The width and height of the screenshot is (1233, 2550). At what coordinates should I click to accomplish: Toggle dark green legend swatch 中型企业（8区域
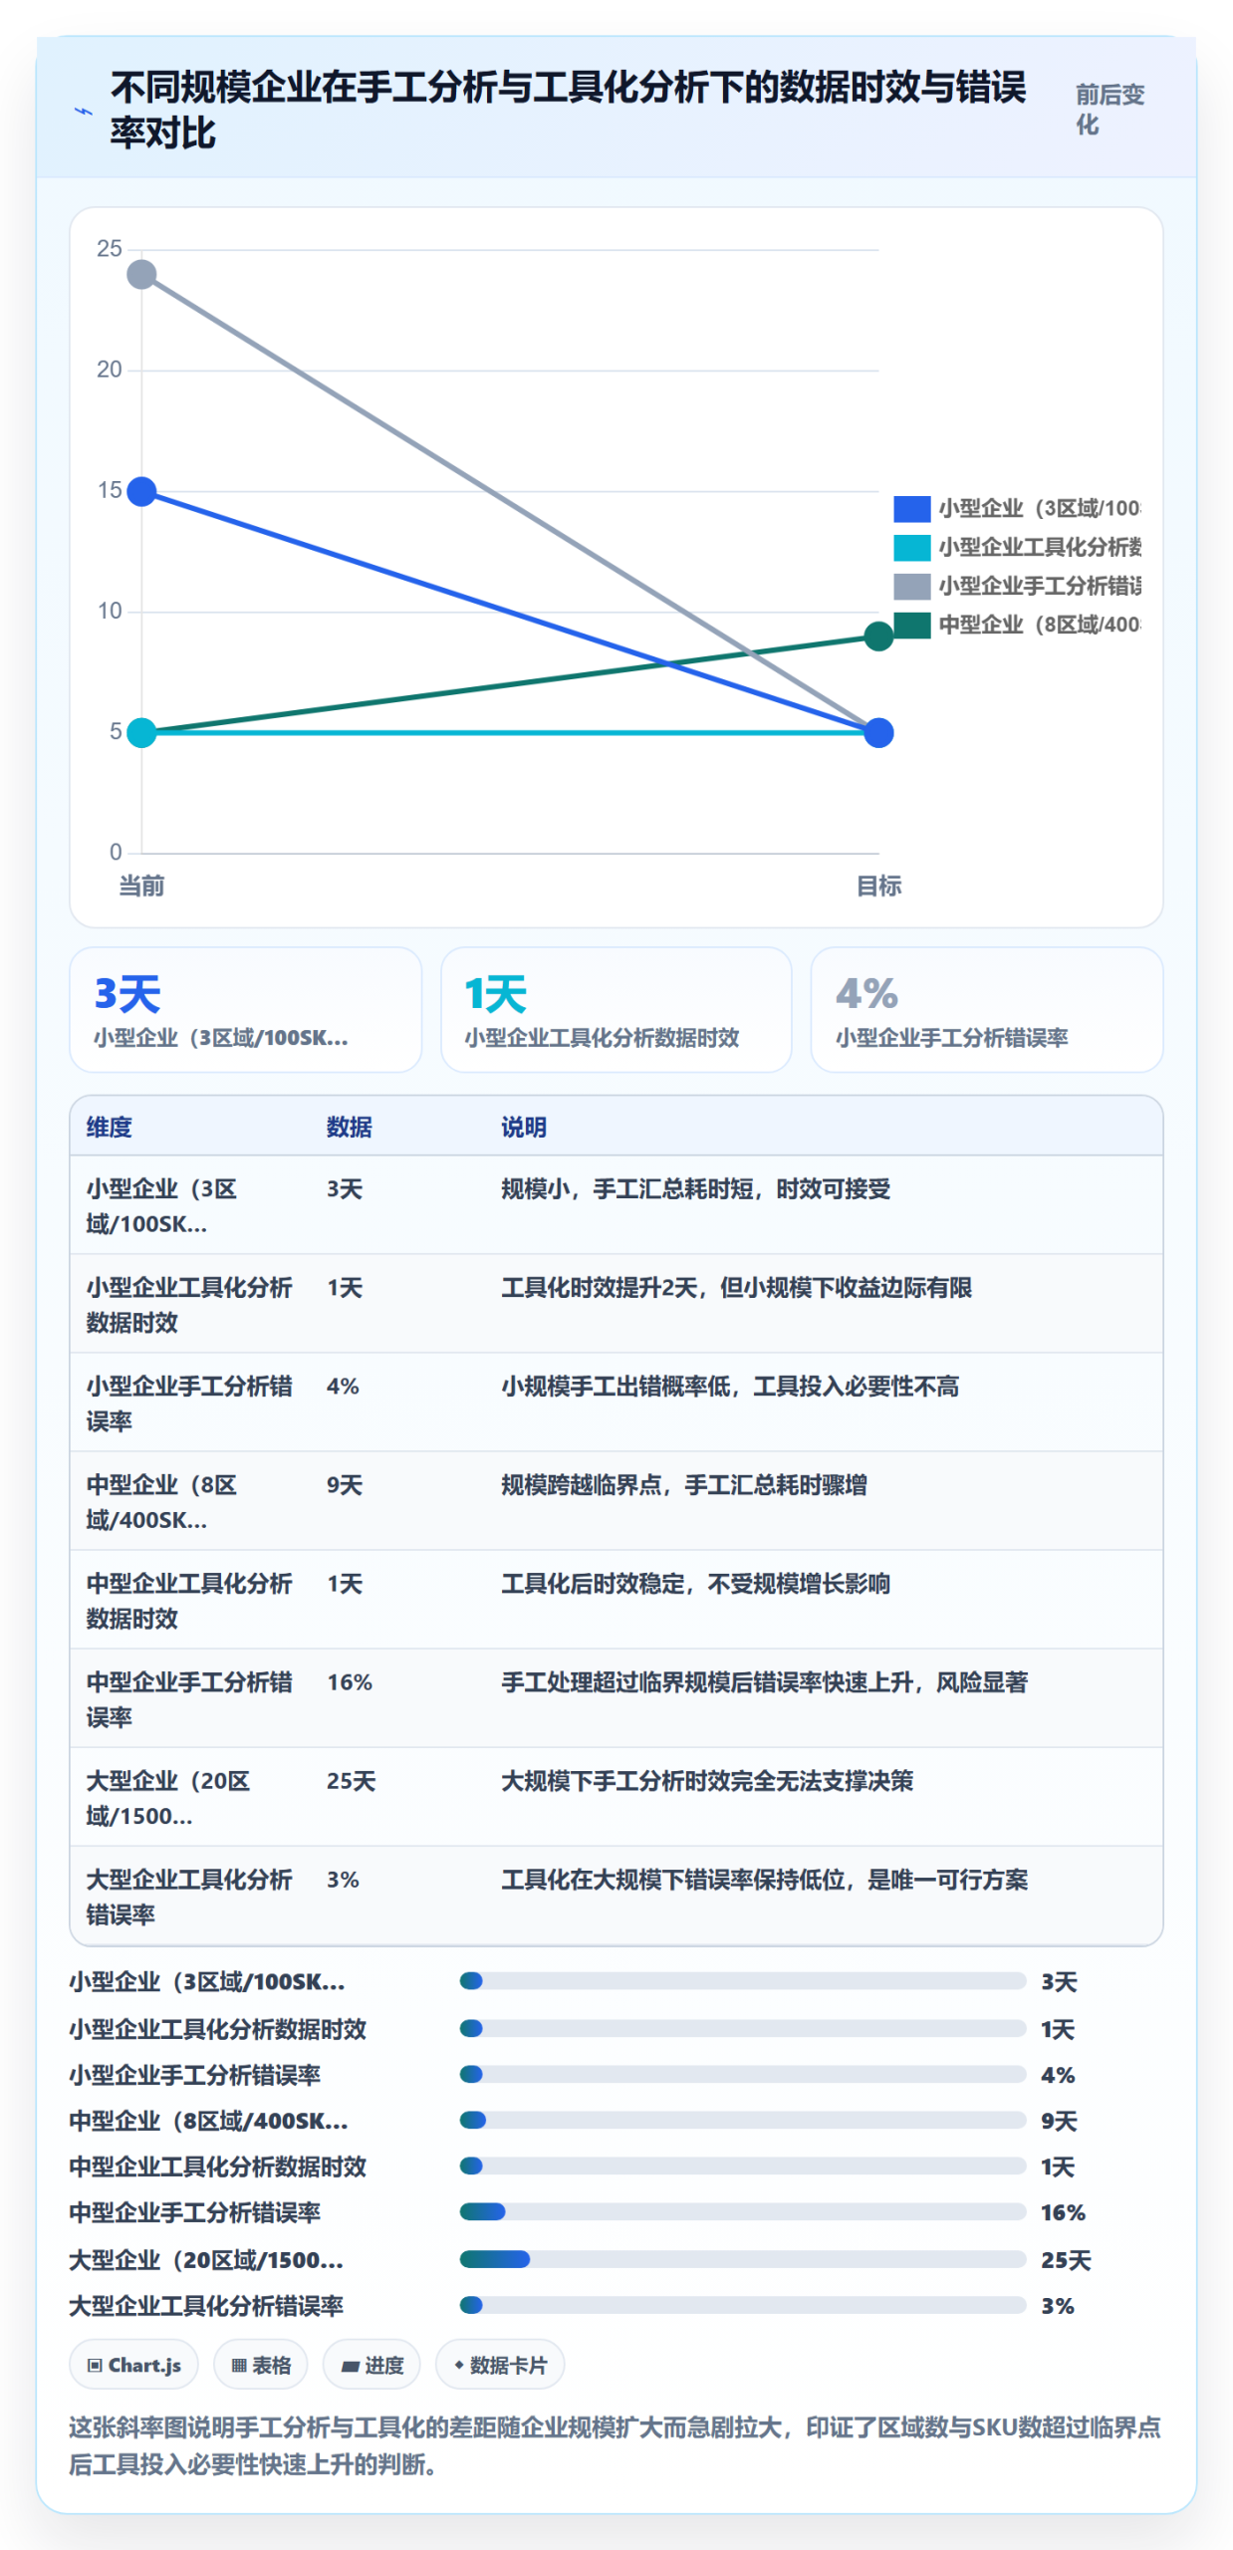[911, 626]
